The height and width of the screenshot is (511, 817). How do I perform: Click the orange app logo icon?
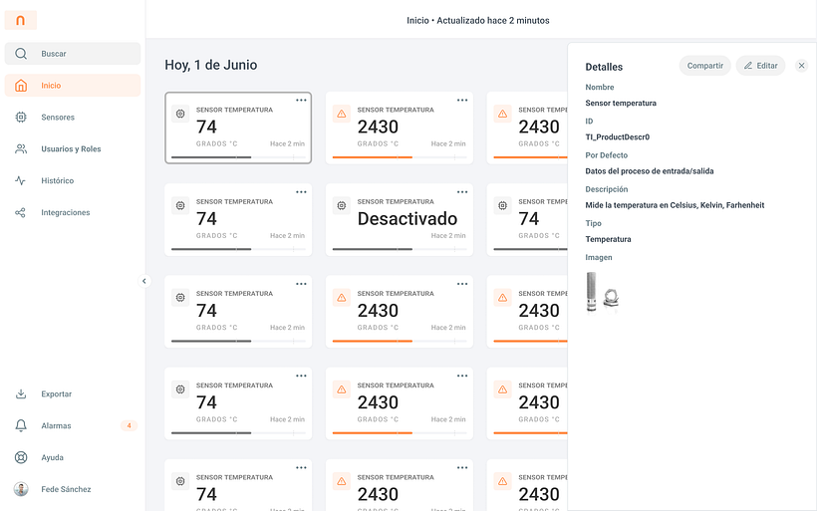click(21, 20)
